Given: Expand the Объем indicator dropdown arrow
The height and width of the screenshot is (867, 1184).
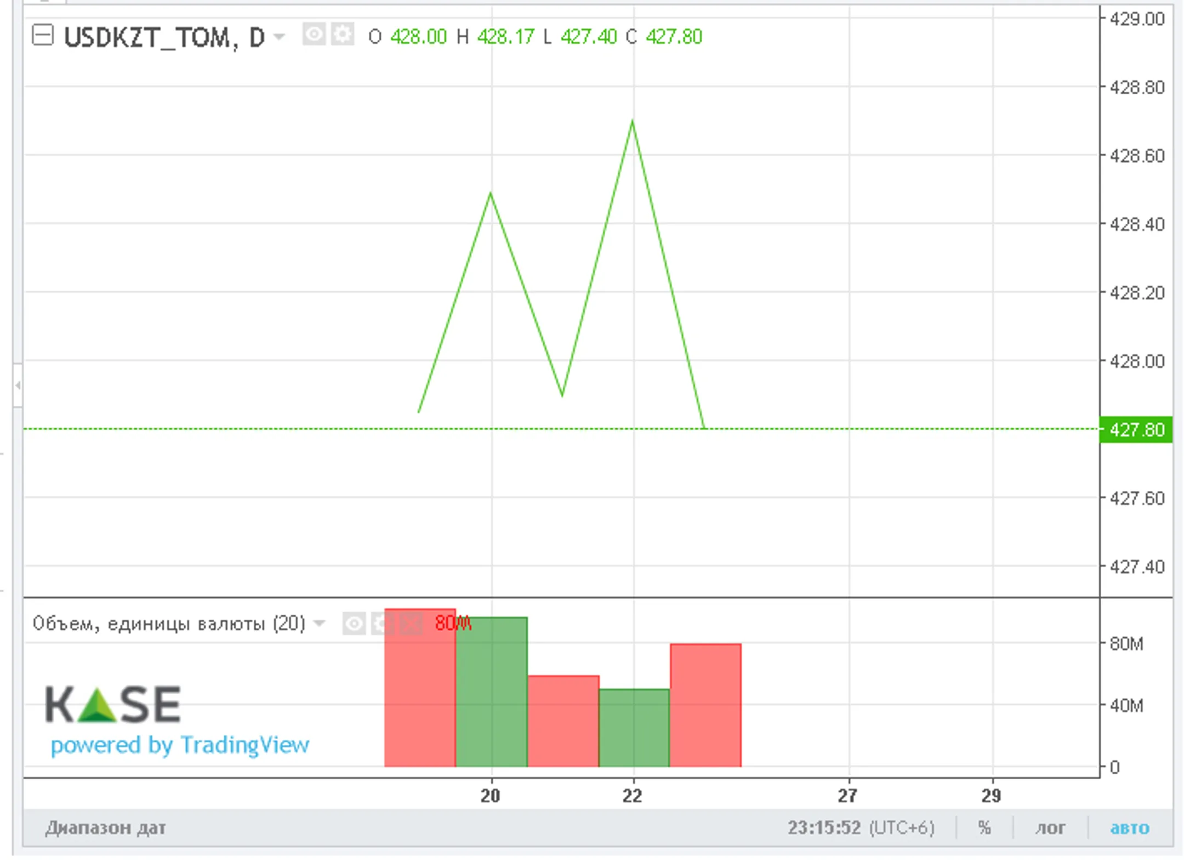Looking at the screenshot, I should coord(319,624).
